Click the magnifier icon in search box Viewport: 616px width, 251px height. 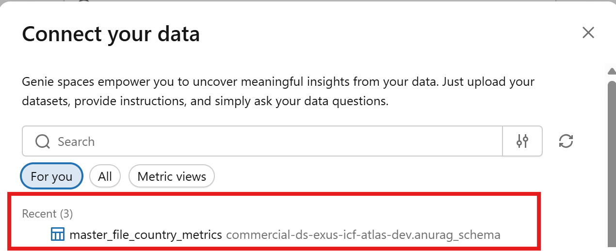pos(43,141)
